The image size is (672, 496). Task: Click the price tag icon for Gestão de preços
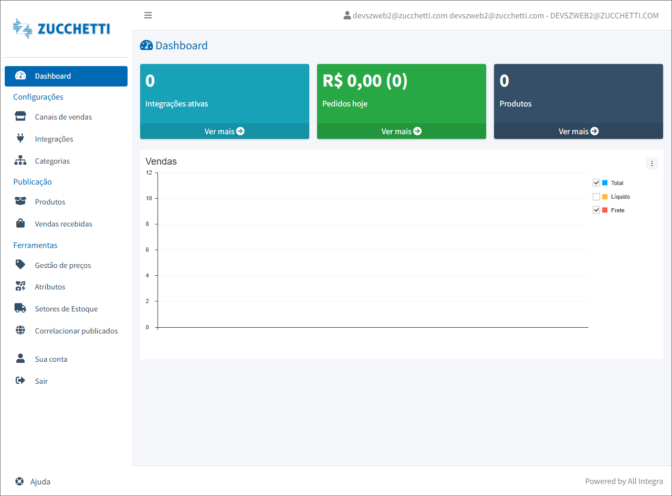point(20,265)
